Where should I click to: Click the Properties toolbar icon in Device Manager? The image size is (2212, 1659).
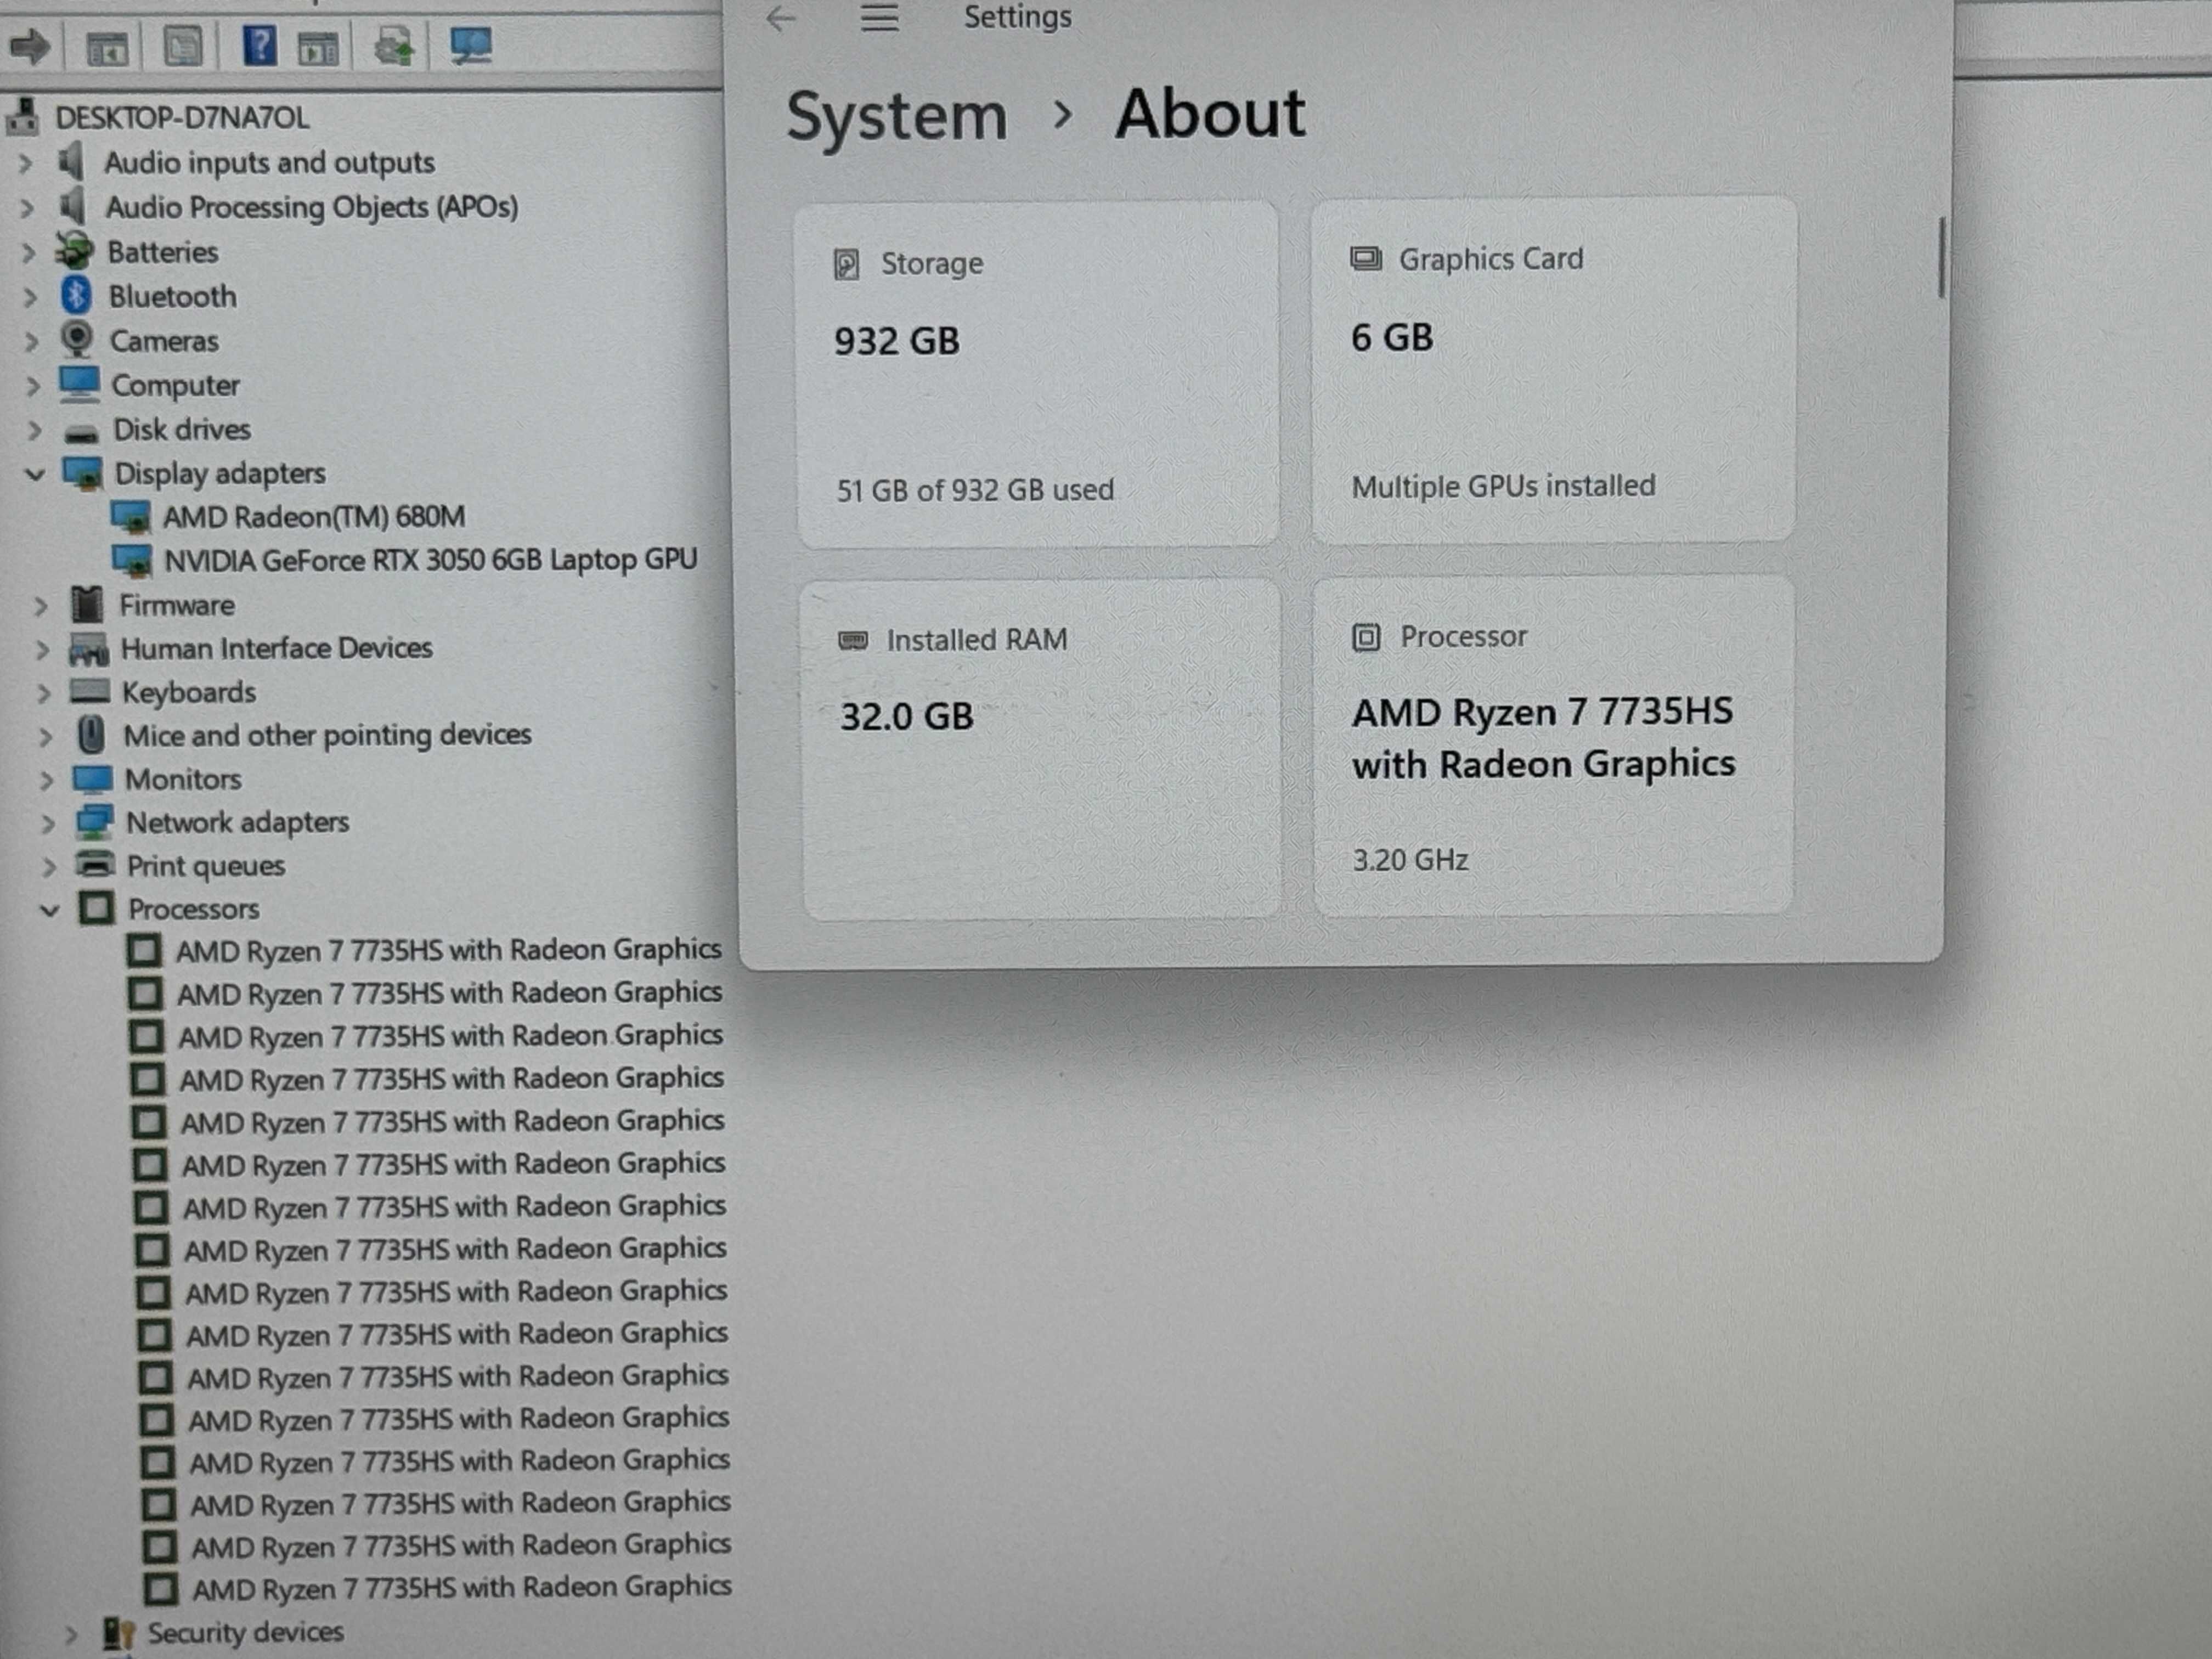[182, 47]
